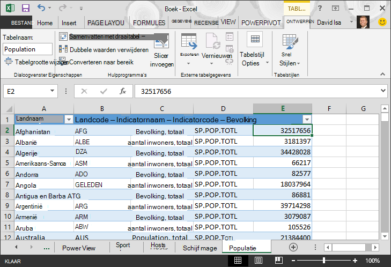
Task: Click the Insert Function fx icon
Action: [123, 91]
